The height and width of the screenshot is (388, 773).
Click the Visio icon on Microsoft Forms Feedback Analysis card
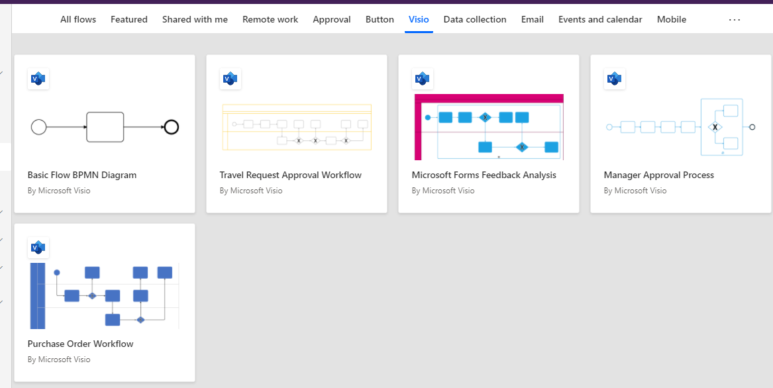422,78
